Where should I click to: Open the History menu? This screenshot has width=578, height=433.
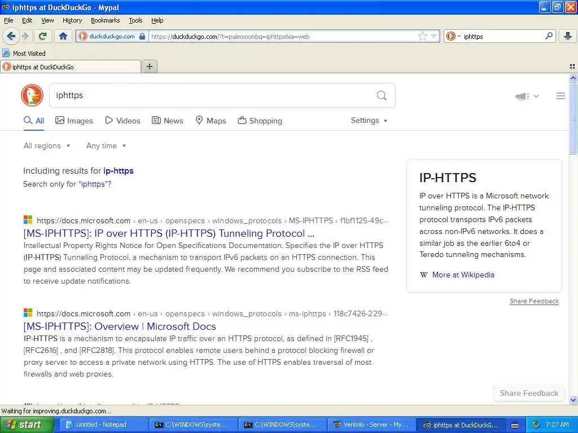(x=72, y=20)
